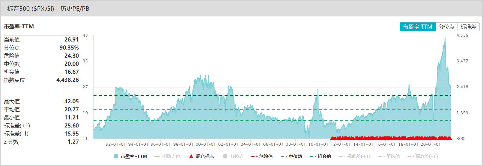Toggle the 市盈率-TTM legend series

(130, 156)
